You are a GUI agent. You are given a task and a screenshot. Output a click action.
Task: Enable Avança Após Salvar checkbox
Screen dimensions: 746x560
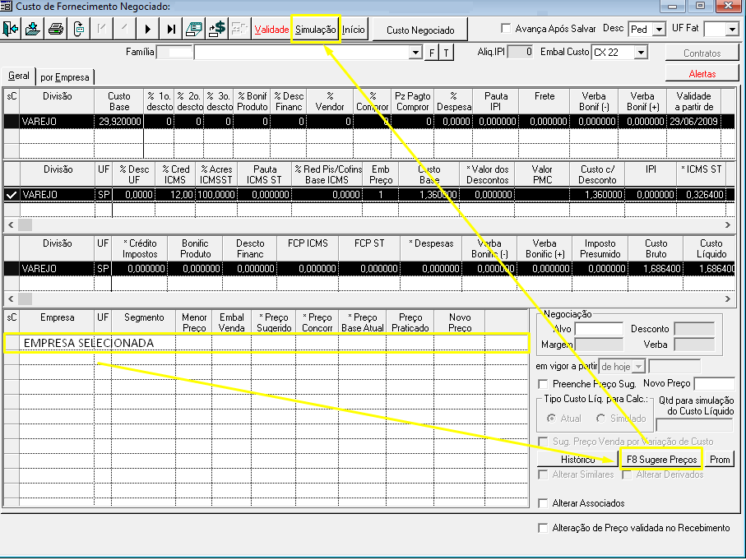click(x=506, y=28)
